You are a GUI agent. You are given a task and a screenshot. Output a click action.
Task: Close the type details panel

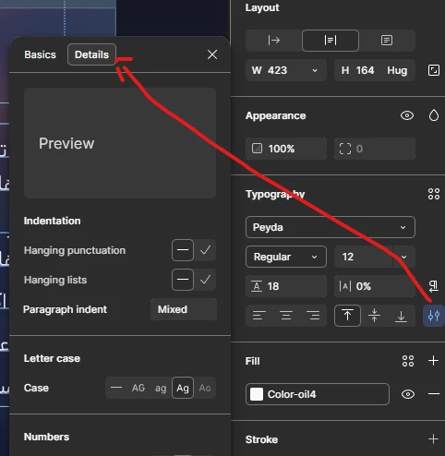[212, 54]
